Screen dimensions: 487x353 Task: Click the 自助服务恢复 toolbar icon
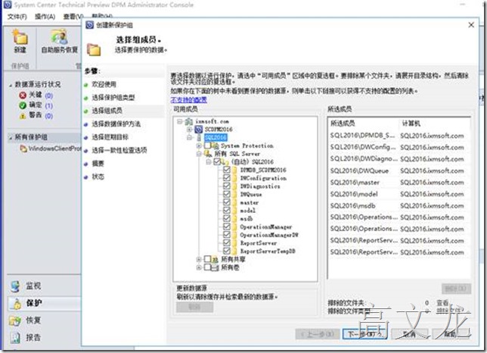pyautogui.click(x=59, y=37)
